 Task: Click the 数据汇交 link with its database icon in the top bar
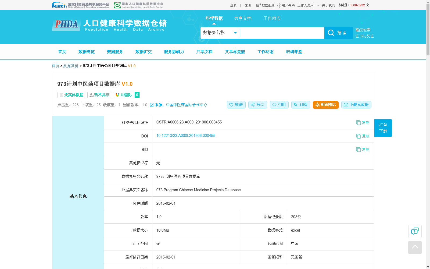[265, 5]
